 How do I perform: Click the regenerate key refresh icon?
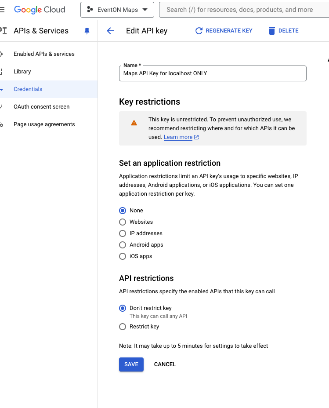199,31
